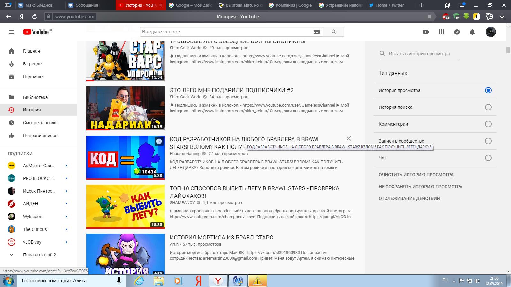Expand Показать ещё subscriptions list

(38, 255)
